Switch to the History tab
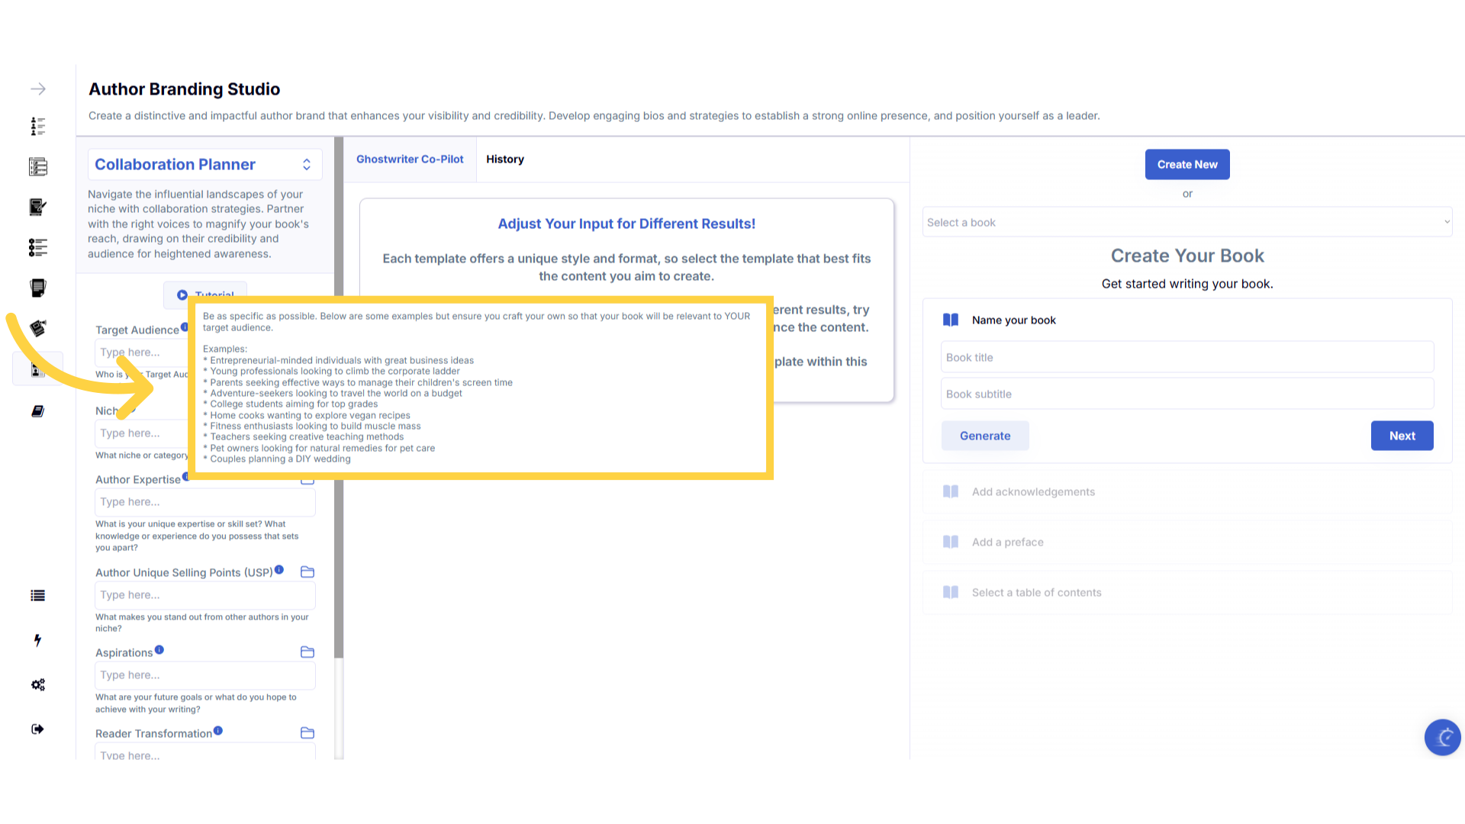Viewport: 1465px width, 824px height. click(x=505, y=159)
